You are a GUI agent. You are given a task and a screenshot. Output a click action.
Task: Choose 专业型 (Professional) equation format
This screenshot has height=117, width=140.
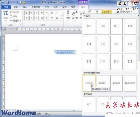[x=14, y=12]
